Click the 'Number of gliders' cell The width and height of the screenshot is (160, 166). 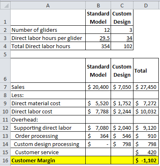(x=48, y=30)
